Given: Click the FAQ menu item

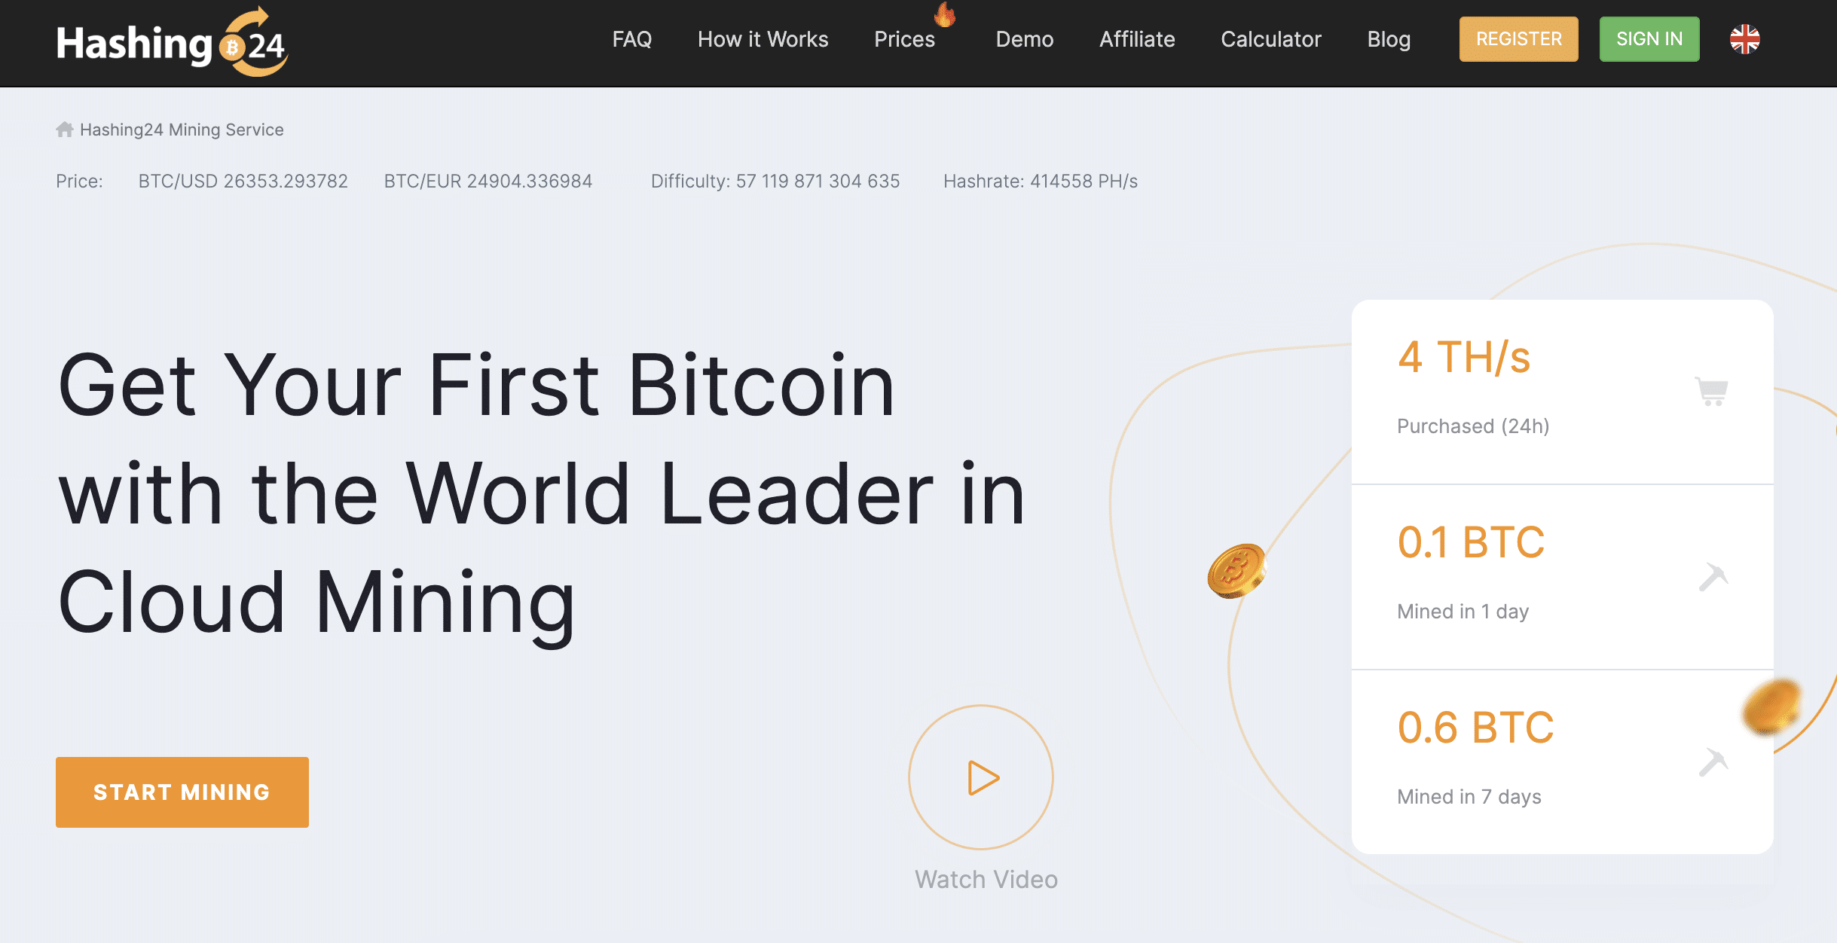Looking at the screenshot, I should tap(631, 38).
